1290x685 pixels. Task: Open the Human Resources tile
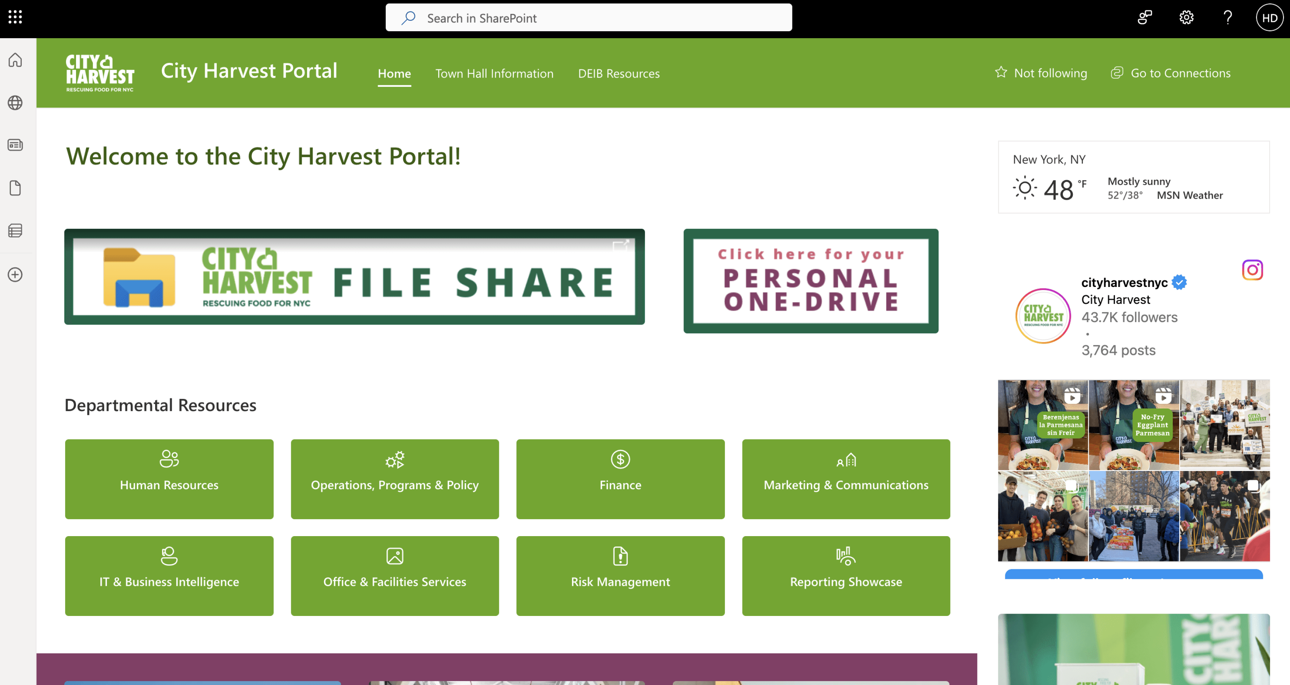coord(169,479)
